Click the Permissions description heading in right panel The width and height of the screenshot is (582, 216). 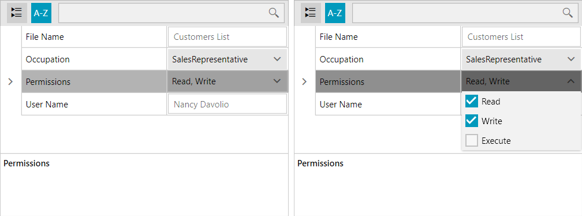click(x=320, y=163)
